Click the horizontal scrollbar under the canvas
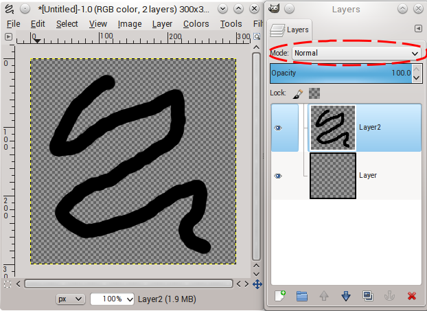Image resolution: width=427 pixels, height=311 pixels. tap(128, 284)
